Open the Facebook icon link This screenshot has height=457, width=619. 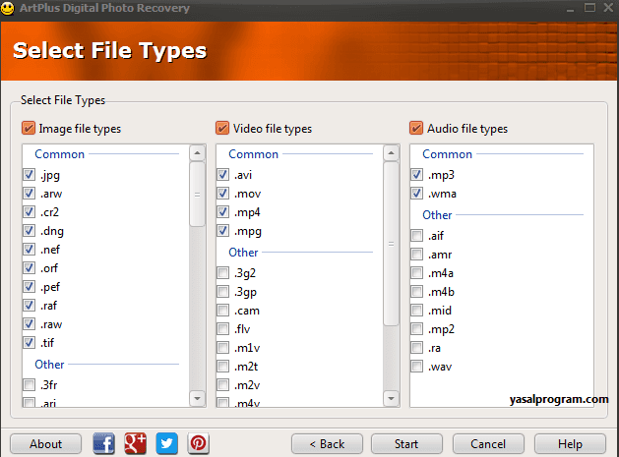(x=103, y=443)
